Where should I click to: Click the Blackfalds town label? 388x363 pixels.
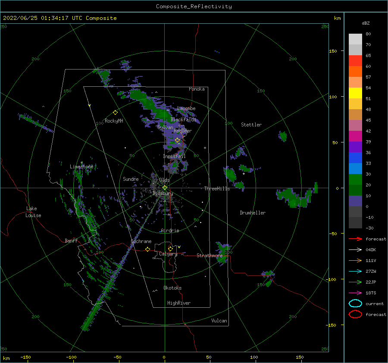tap(183, 120)
